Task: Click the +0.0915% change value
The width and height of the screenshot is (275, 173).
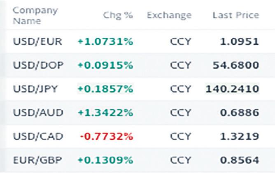Action: coord(105,65)
